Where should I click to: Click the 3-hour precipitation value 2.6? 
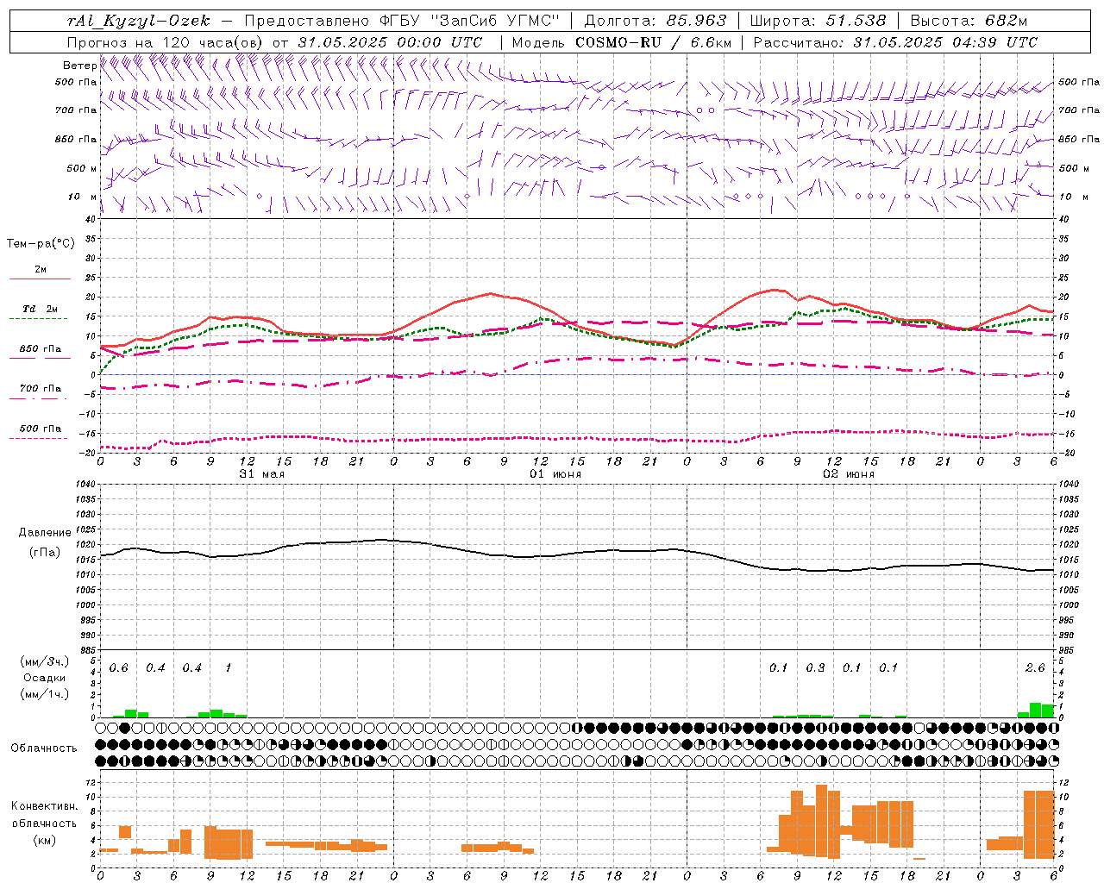click(1035, 668)
